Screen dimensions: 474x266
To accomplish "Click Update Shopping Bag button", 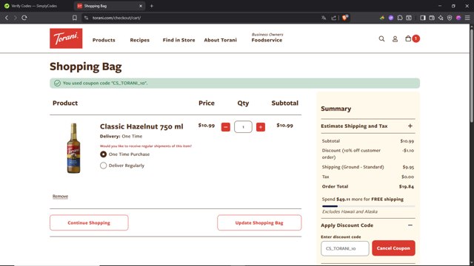I will tap(259, 222).
